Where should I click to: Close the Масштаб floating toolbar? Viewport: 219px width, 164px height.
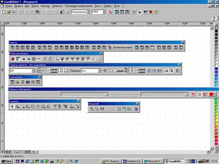(137, 103)
